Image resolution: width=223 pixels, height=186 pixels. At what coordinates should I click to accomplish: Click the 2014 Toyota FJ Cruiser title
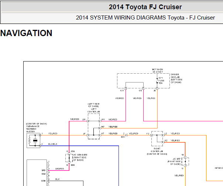click(x=145, y=7)
